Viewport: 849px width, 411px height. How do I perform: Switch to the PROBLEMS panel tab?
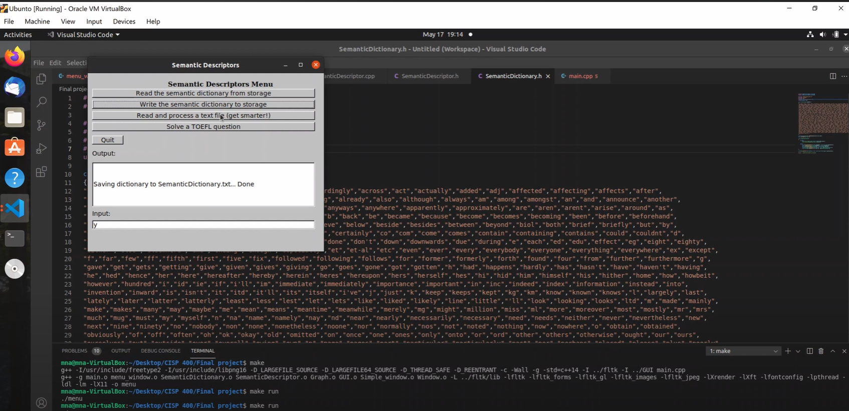(74, 351)
